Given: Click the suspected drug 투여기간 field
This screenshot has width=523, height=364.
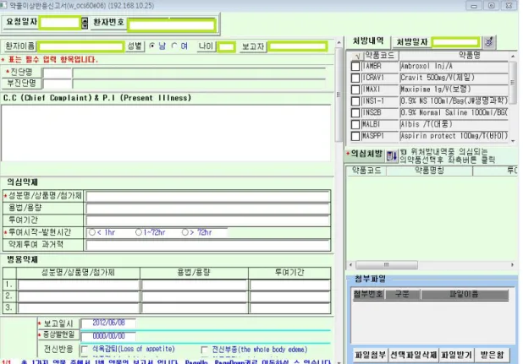Looking at the screenshot, I should [208, 220].
